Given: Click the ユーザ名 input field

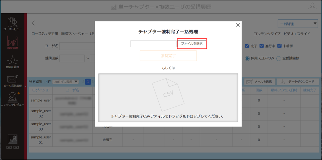Looking at the screenshot, I should 77,46.
